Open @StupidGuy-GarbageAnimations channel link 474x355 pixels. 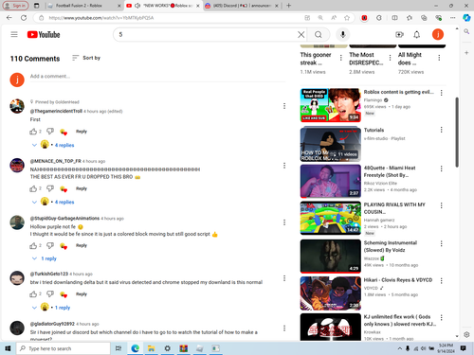click(x=64, y=218)
